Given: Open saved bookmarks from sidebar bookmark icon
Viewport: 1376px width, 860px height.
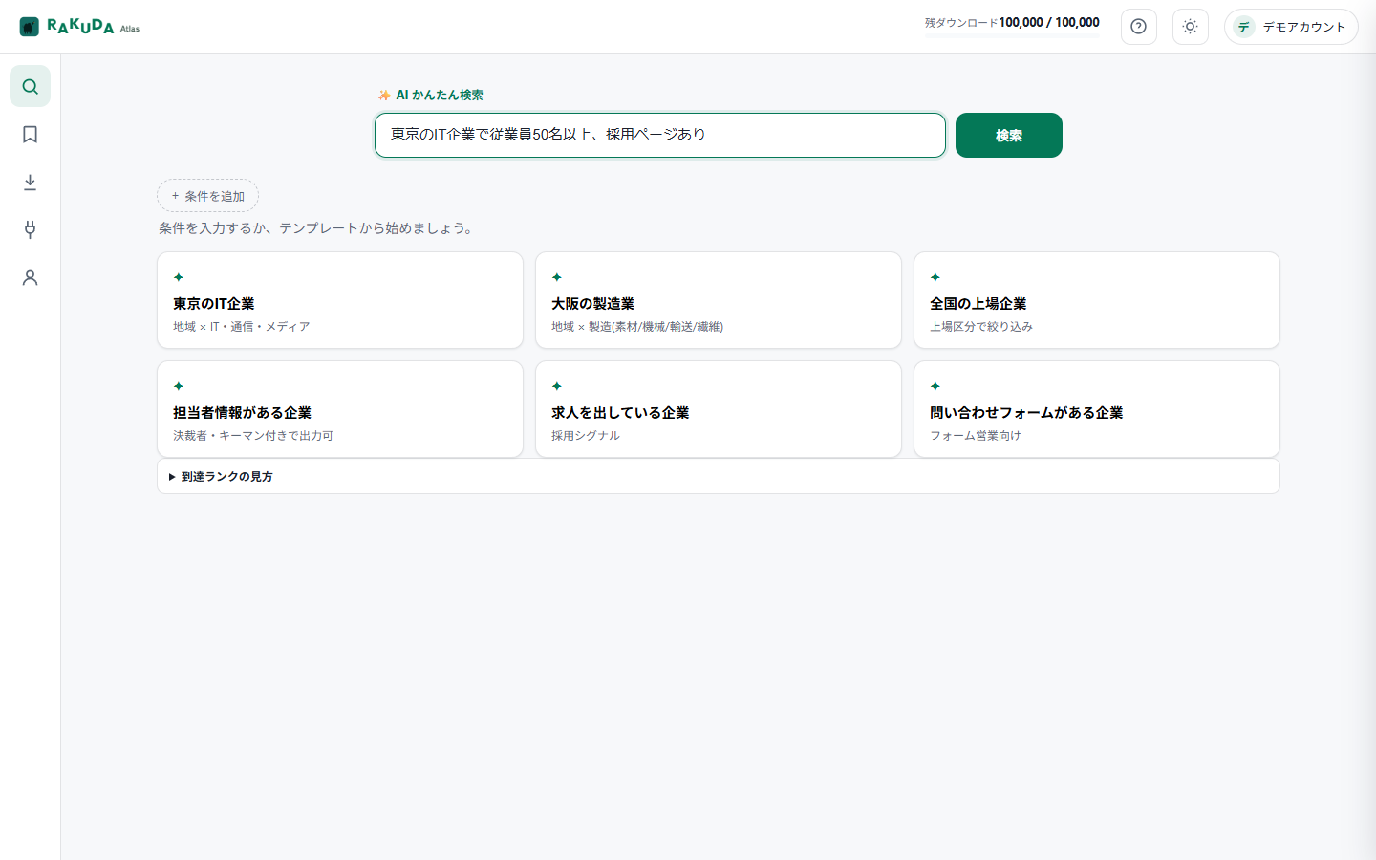Looking at the screenshot, I should (30, 134).
